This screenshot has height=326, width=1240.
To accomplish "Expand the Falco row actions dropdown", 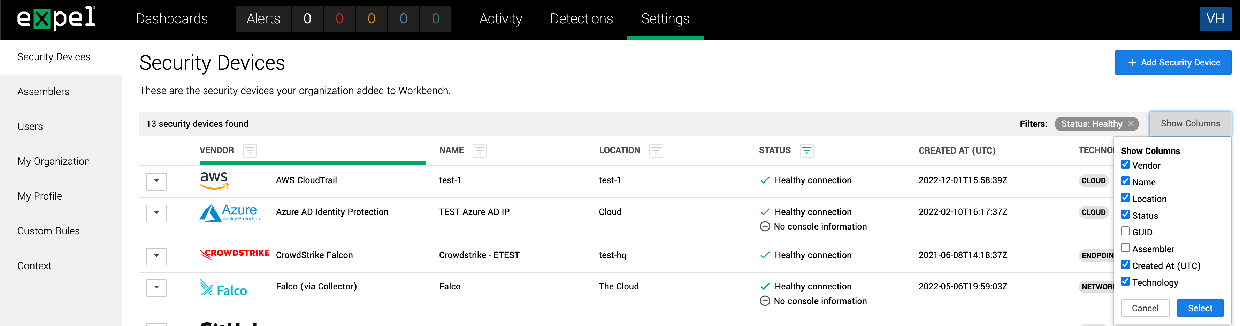I will pyautogui.click(x=156, y=288).
